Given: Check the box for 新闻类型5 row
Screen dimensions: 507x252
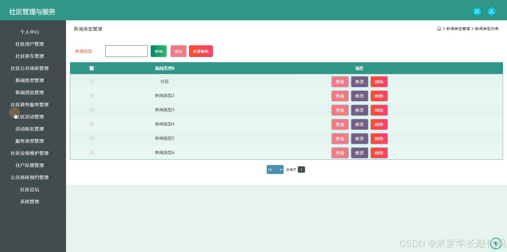Looking at the screenshot, I should (x=92, y=138).
